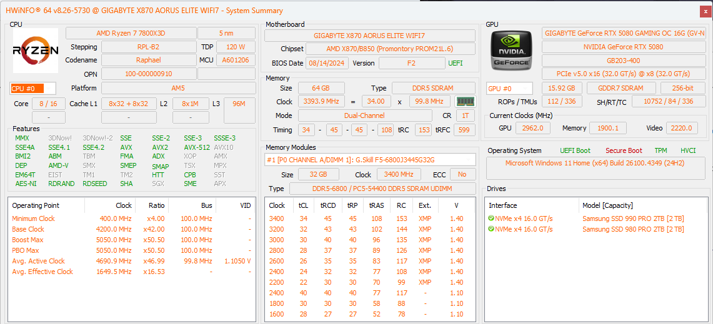Click the tCL column header
Viewport: 713px width, 324px height.
[303, 205]
